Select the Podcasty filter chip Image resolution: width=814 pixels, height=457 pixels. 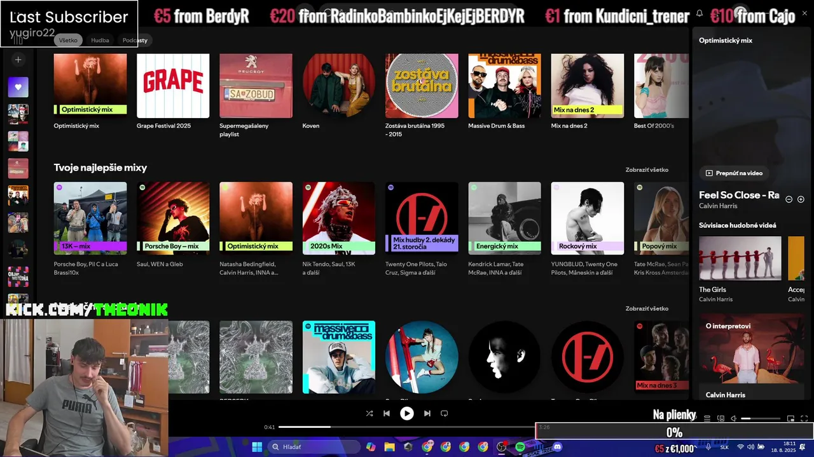(135, 40)
